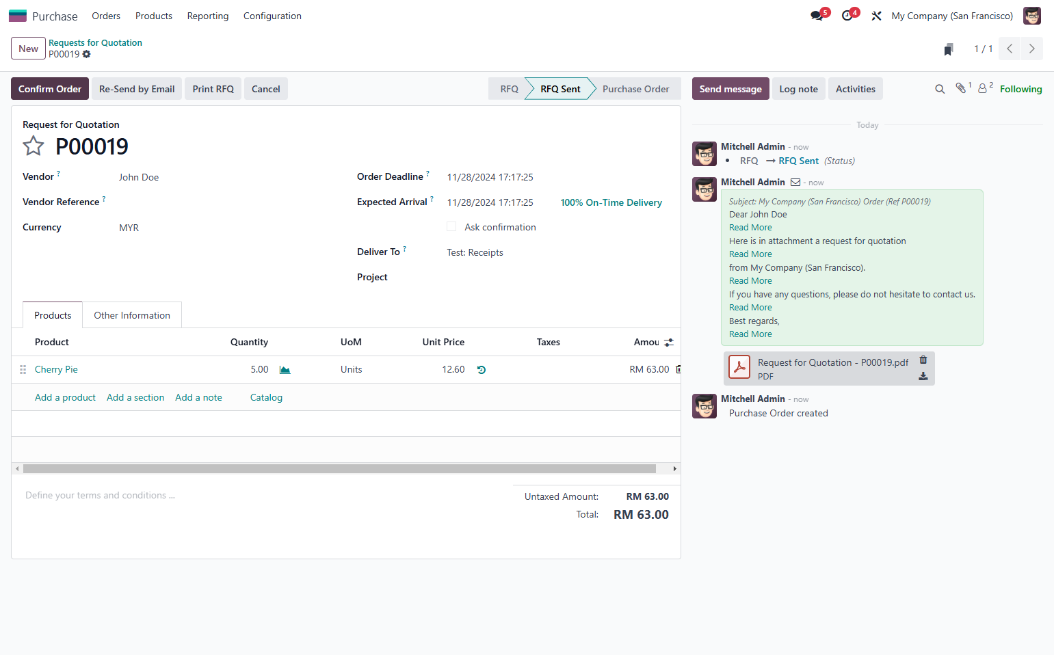Mark P00019 as favorite with star
The height and width of the screenshot is (655, 1054).
pos(34,146)
